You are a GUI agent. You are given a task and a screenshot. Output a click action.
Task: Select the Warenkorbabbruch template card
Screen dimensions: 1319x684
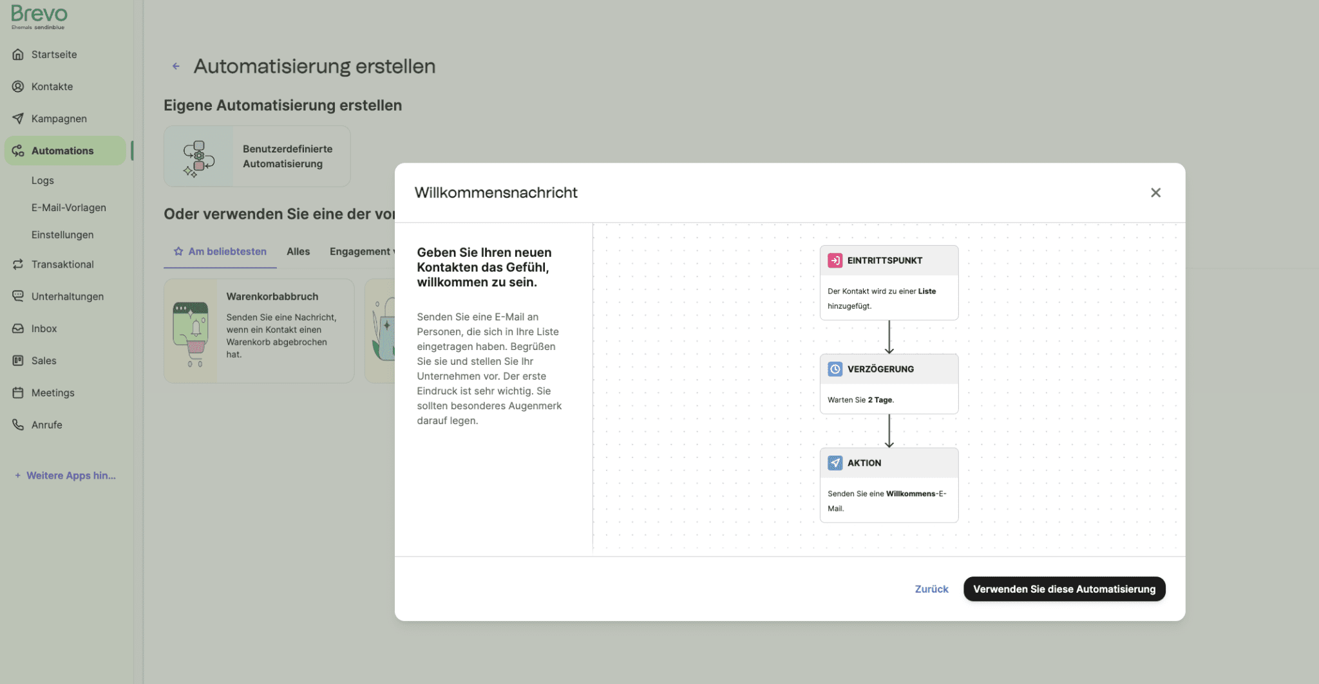(259, 331)
